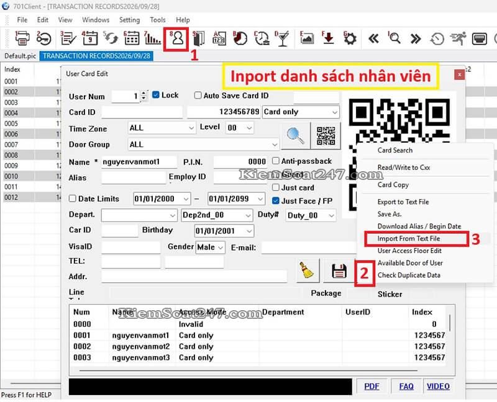
Task: Open the Dep2nd_00 dropdown
Action: point(217,215)
